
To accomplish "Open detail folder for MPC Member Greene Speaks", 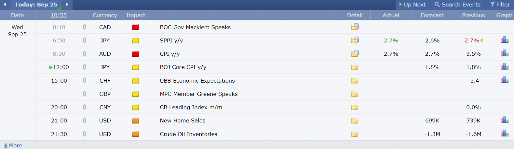I will coord(355,94).
